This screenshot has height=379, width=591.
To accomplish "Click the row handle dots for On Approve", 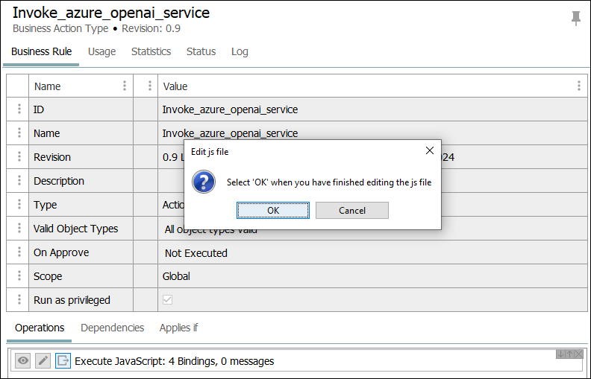I will 19,252.
